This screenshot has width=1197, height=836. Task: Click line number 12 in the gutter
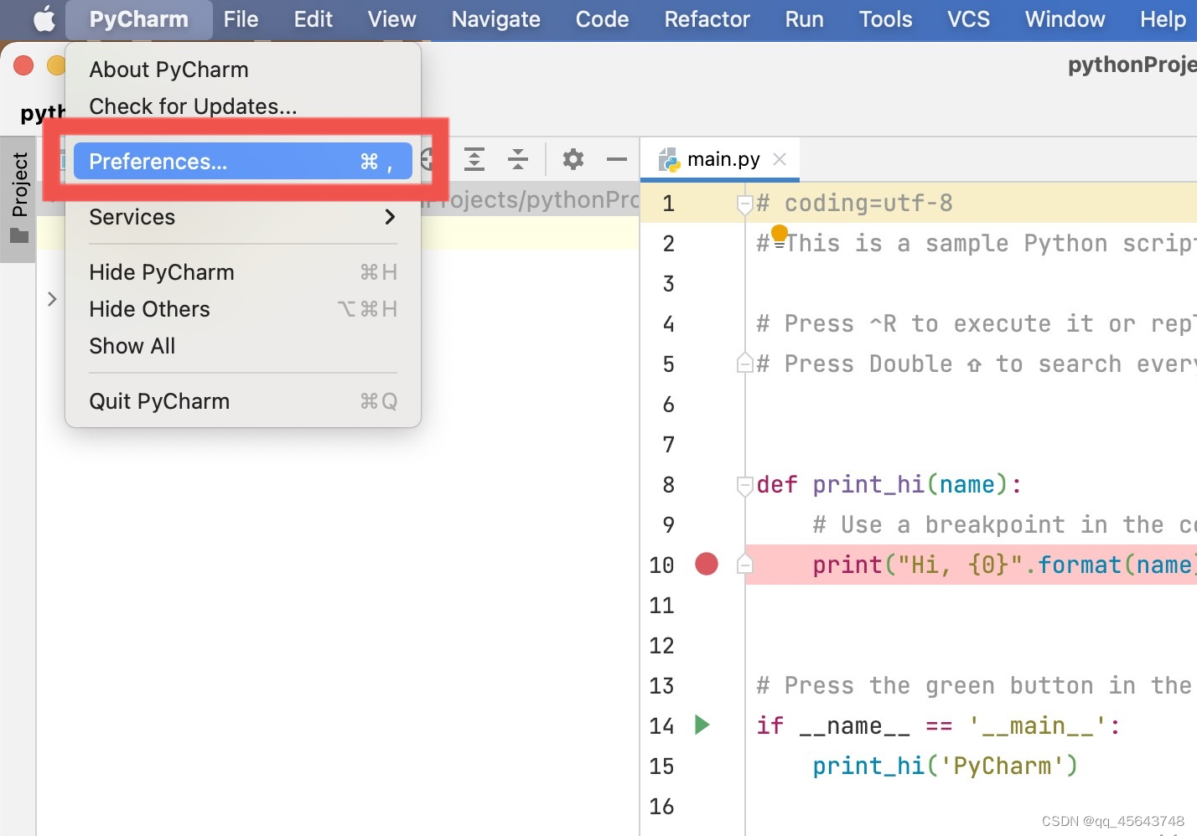(661, 646)
